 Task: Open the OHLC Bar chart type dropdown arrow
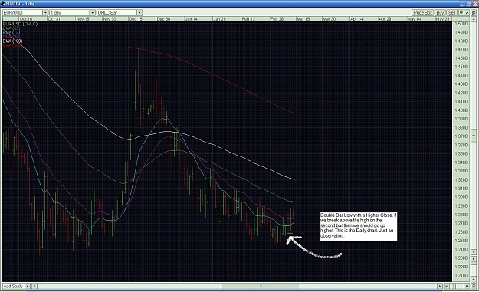pyautogui.click(x=139, y=13)
